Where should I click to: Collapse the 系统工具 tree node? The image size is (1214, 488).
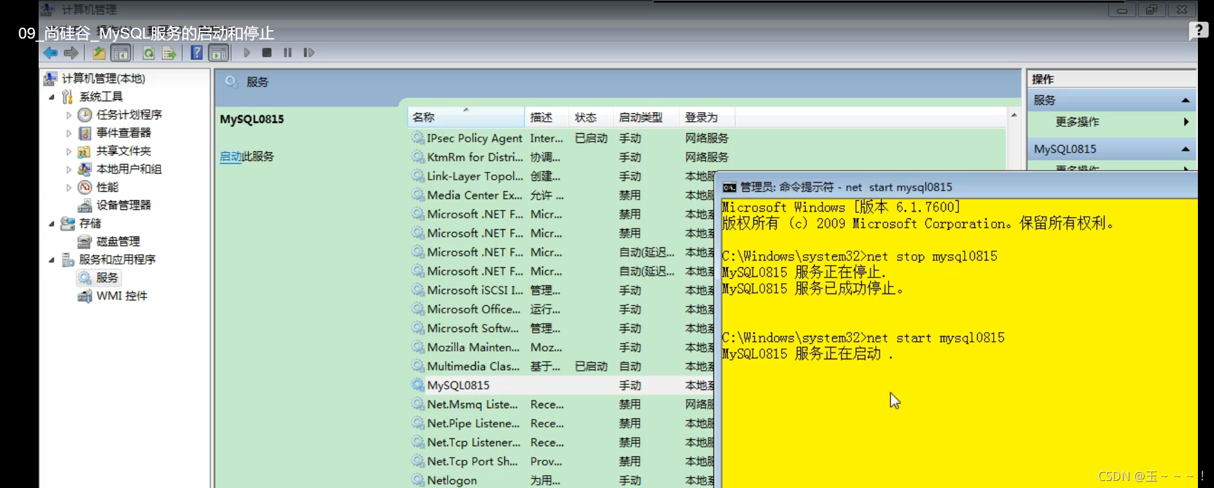[52, 97]
